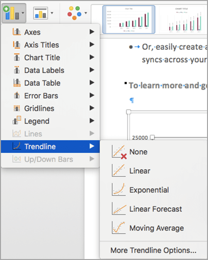Expand the Error Bars submenu arrow
208x260 pixels.
tap(92, 95)
